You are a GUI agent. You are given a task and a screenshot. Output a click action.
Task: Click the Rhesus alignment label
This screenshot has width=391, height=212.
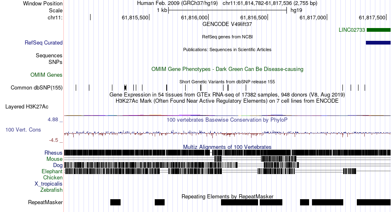pyautogui.click(x=54, y=153)
